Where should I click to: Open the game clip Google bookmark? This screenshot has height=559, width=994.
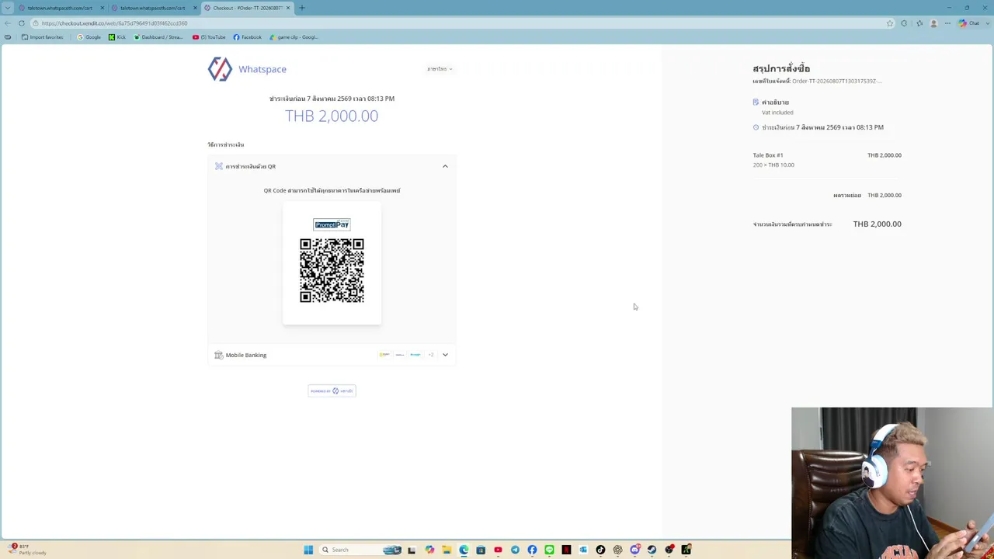294,37
